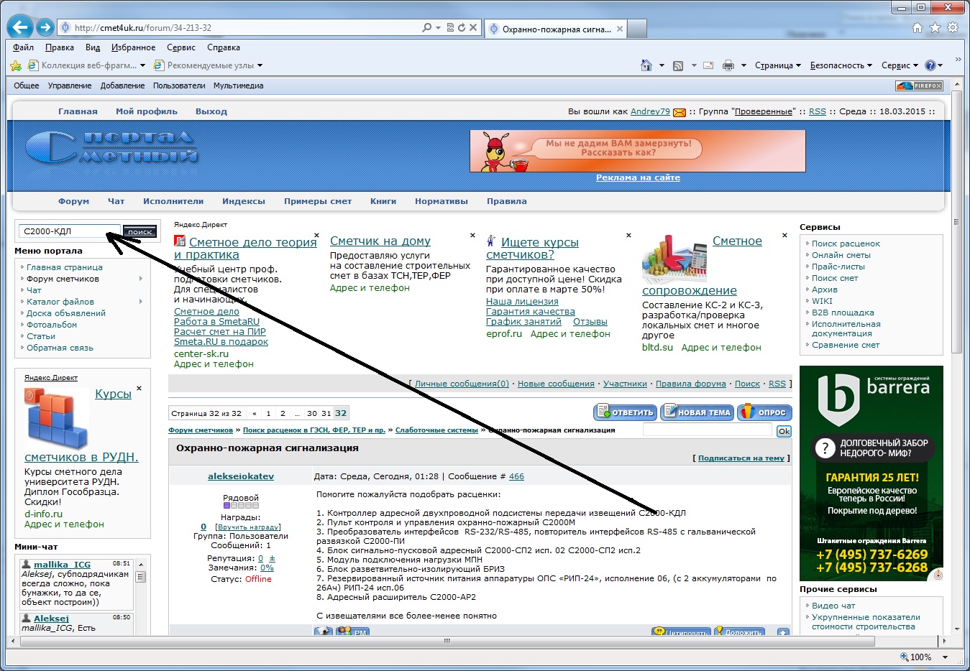Click the 'поиск' button beside C2000-КДЛ

coord(139,232)
